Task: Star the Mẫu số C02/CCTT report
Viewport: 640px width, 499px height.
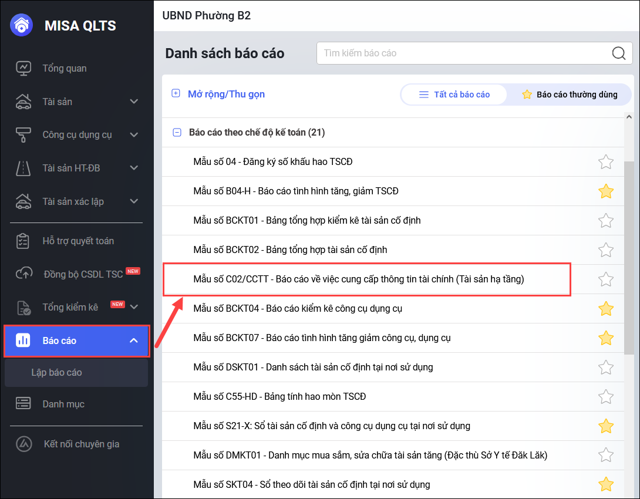Action: click(606, 279)
